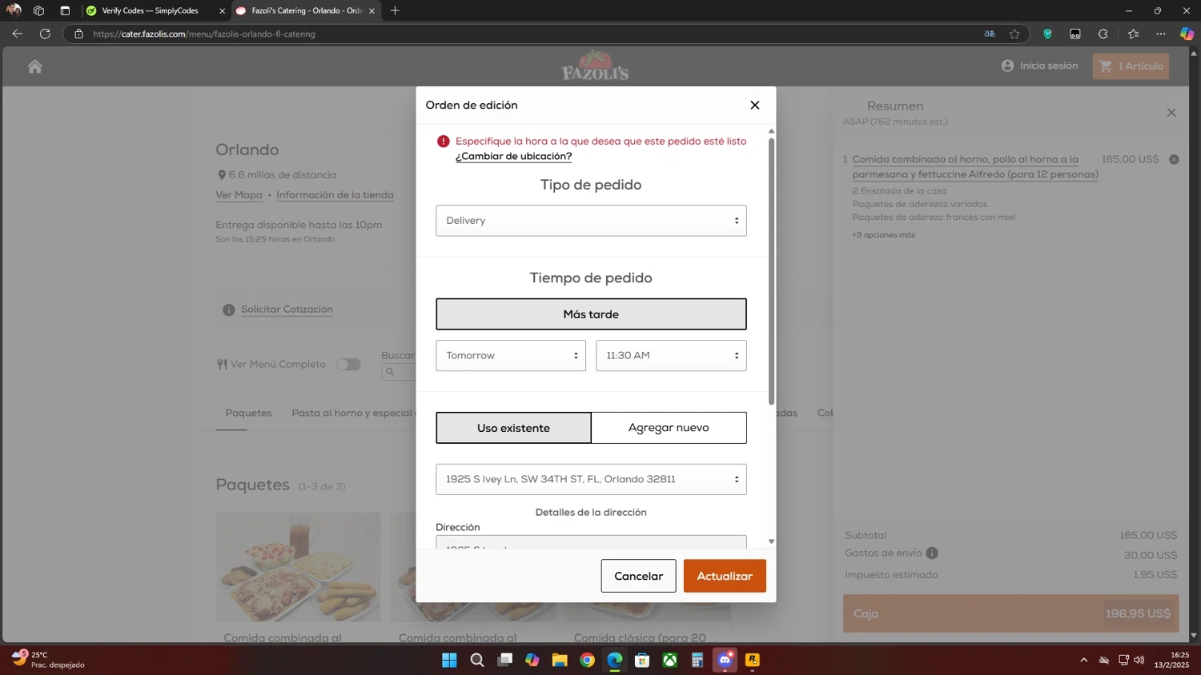
Task: Open the Delivery order type dropdown
Action: (x=591, y=221)
